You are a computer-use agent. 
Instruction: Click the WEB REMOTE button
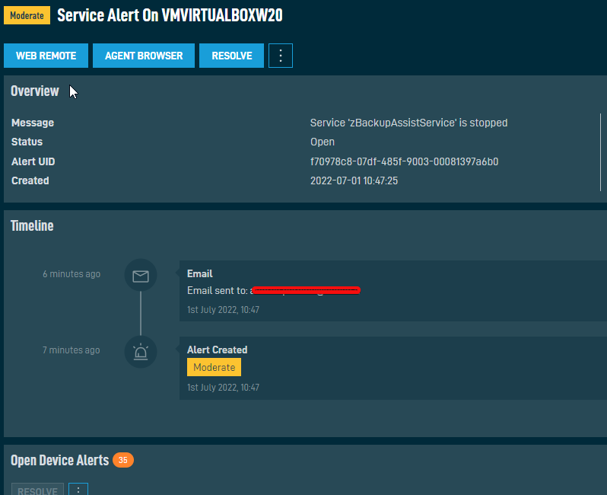click(x=46, y=56)
